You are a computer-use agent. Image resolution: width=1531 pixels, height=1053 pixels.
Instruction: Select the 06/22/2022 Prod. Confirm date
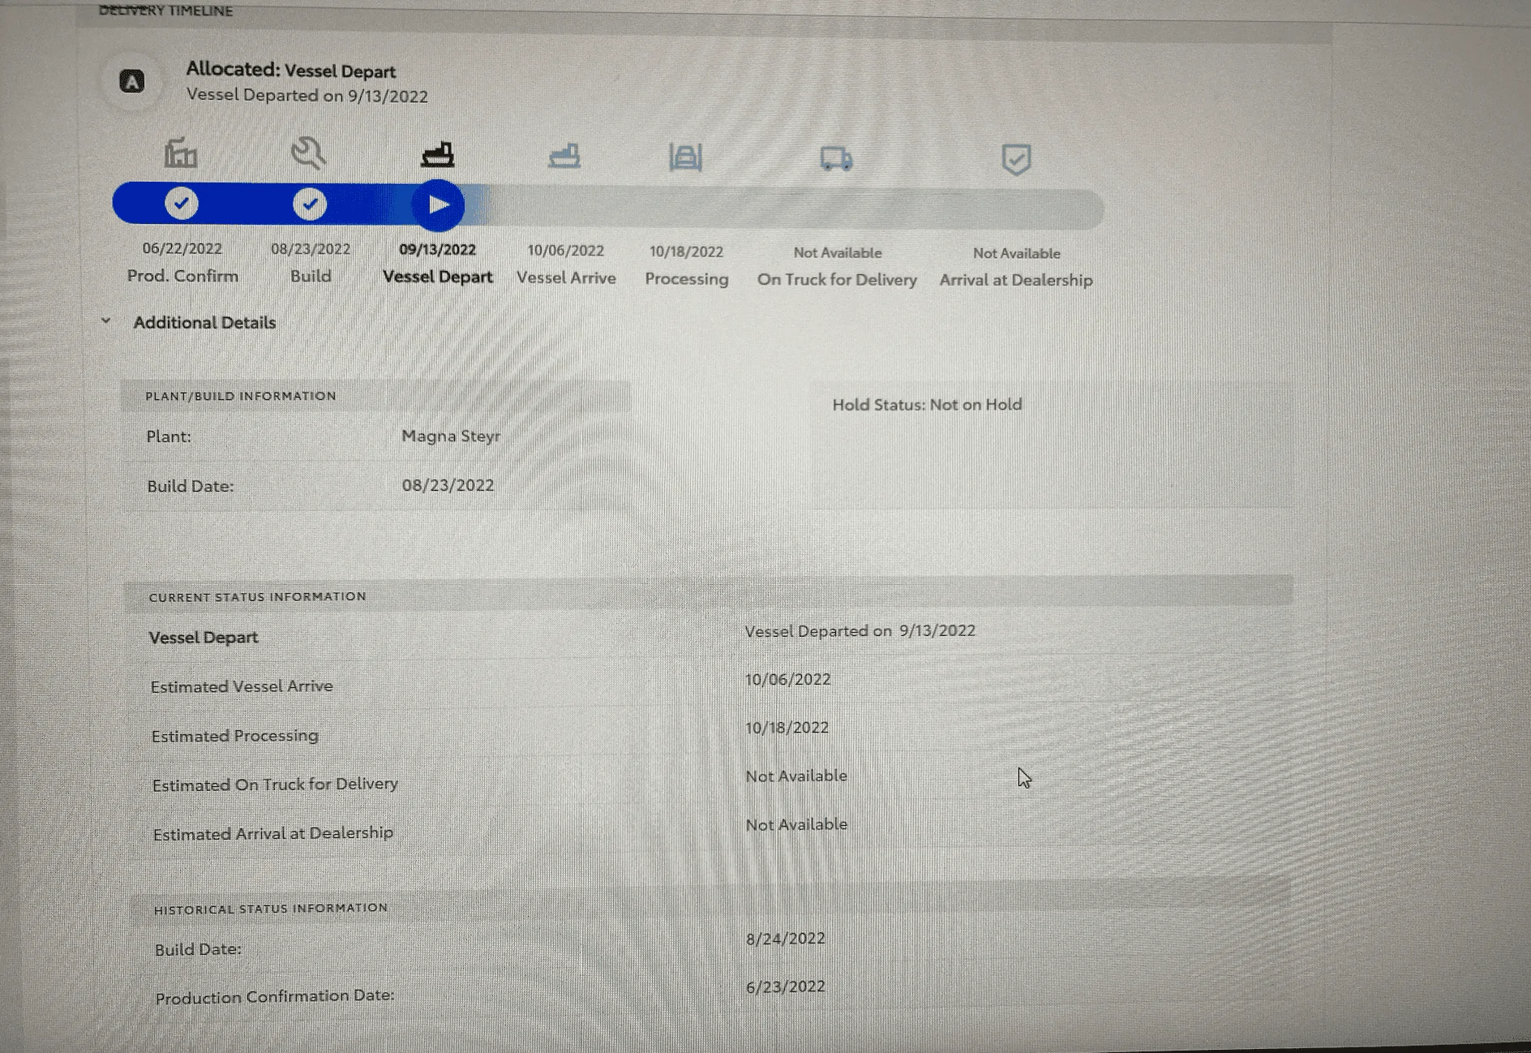[x=182, y=248]
